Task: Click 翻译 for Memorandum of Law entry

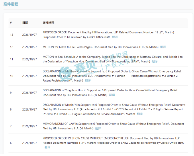Action: click(98, 129)
